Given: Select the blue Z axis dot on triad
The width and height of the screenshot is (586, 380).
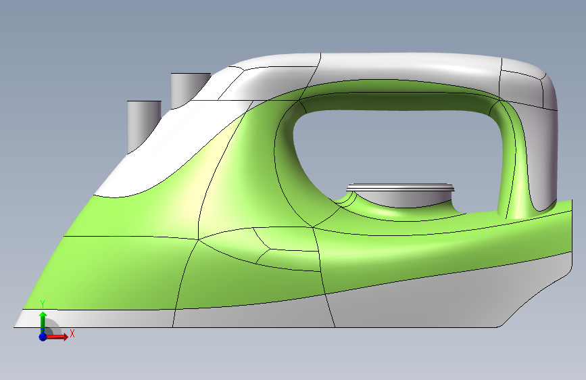Looking at the screenshot, I should tap(43, 337).
